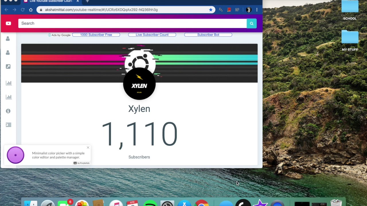Screen dimensions: 367x206
Task: Click the info circle sidebar icon
Action: click(8, 111)
